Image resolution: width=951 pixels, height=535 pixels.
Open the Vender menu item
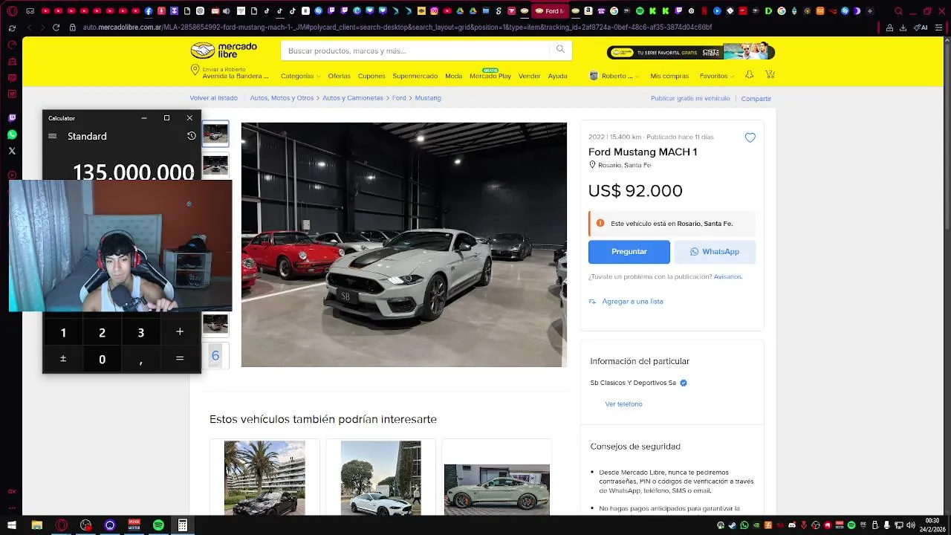[x=530, y=76]
